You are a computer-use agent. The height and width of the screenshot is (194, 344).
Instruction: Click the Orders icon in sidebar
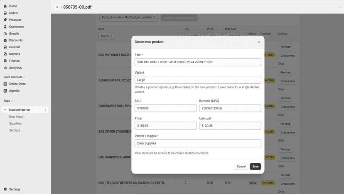coord(5,13)
